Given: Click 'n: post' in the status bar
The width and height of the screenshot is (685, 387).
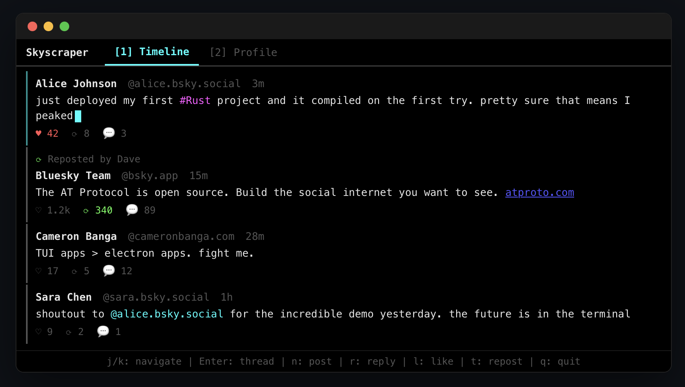Looking at the screenshot, I should pyautogui.click(x=311, y=361).
